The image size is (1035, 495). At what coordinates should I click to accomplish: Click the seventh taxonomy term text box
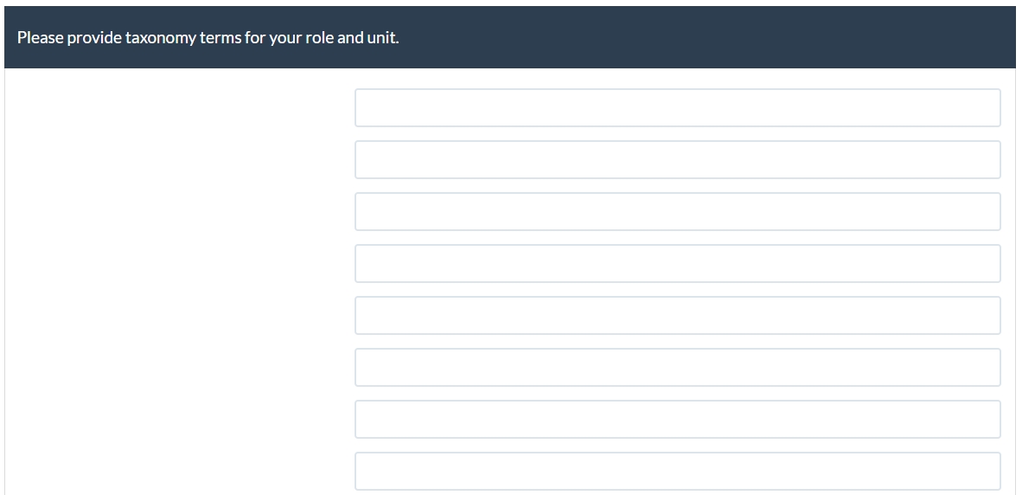pos(677,419)
